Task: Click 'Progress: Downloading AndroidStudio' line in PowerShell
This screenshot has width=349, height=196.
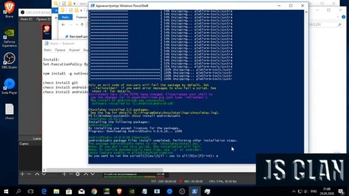Action: coord(135,131)
